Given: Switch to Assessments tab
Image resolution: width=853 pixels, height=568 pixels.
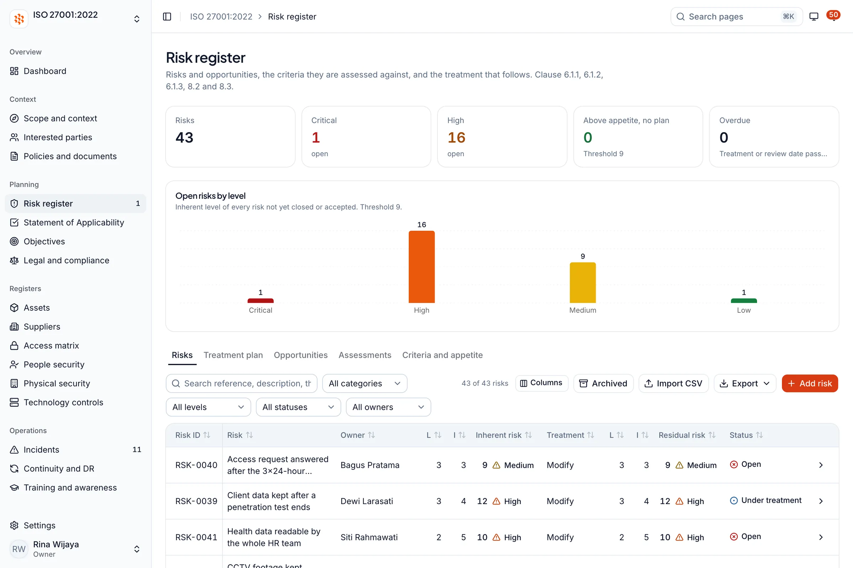Looking at the screenshot, I should coord(365,355).
